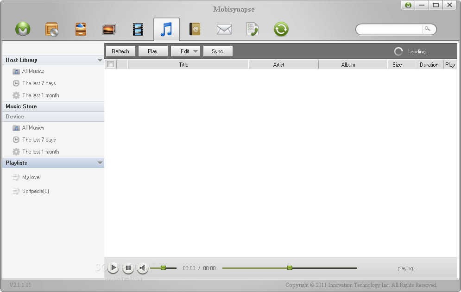
Task: Click the Playlists header label
Action: 16,163
